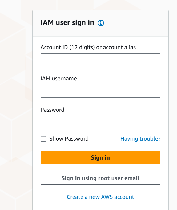This screenshot has width=177, height=210.
Task: Click the info icon beside IAM user sign in
Action: pos(101,23)
